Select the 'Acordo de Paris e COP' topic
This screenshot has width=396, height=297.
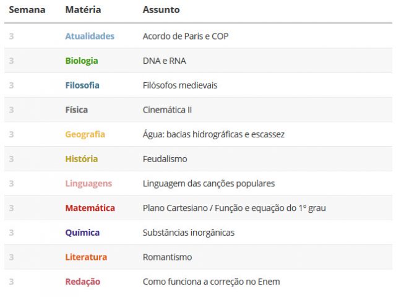point(186,36)
